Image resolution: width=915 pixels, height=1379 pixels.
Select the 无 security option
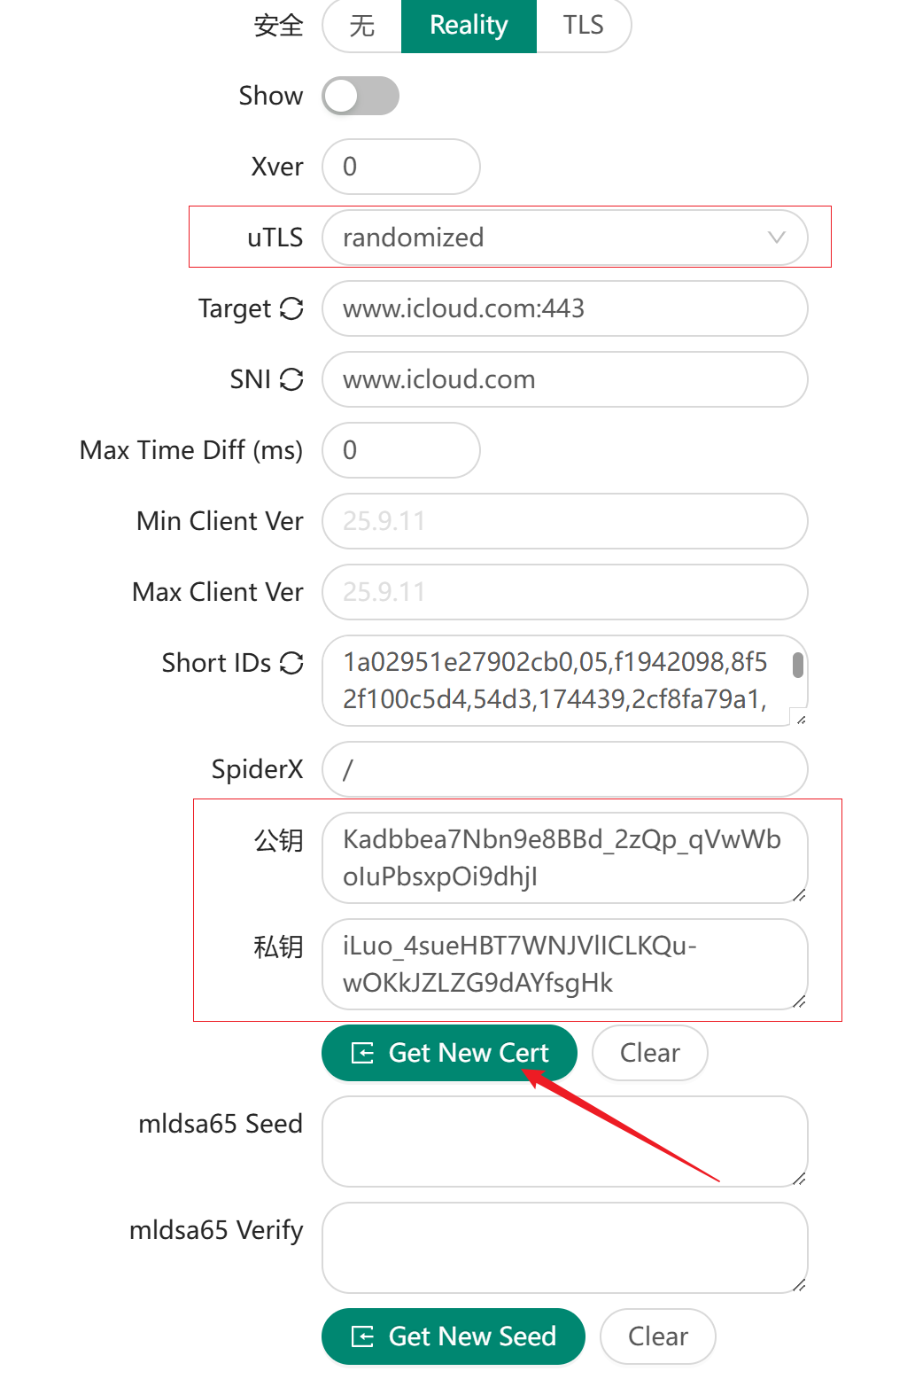pyautogui.click(x=362, y=26)
